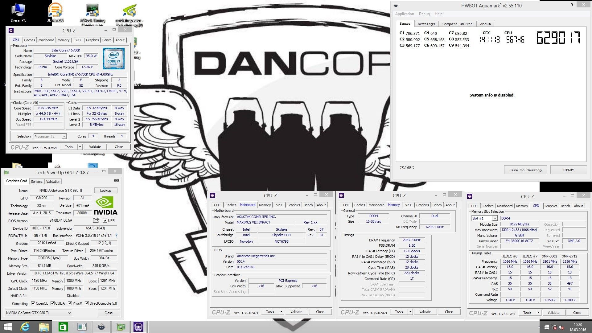
Task: Click the GPU-Z BIOS export share icon
Action: (x=96, y=220)
